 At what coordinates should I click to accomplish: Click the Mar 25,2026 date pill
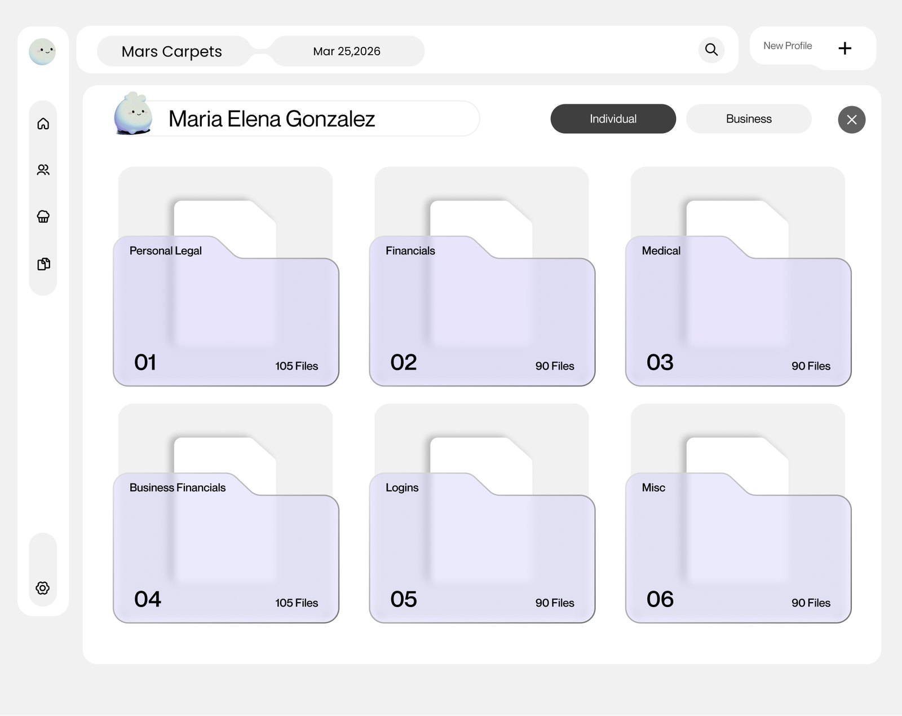pyautogui.click(x=347, y=51)
